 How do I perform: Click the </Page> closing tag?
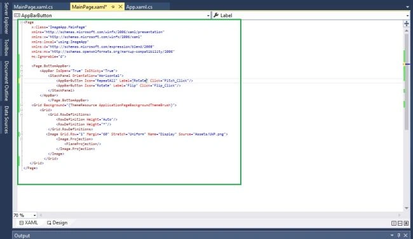click(30, 168)
